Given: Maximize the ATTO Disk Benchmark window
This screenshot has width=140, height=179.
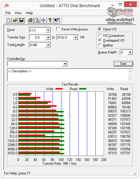Looking at the screenshot, I should [120, 5].
